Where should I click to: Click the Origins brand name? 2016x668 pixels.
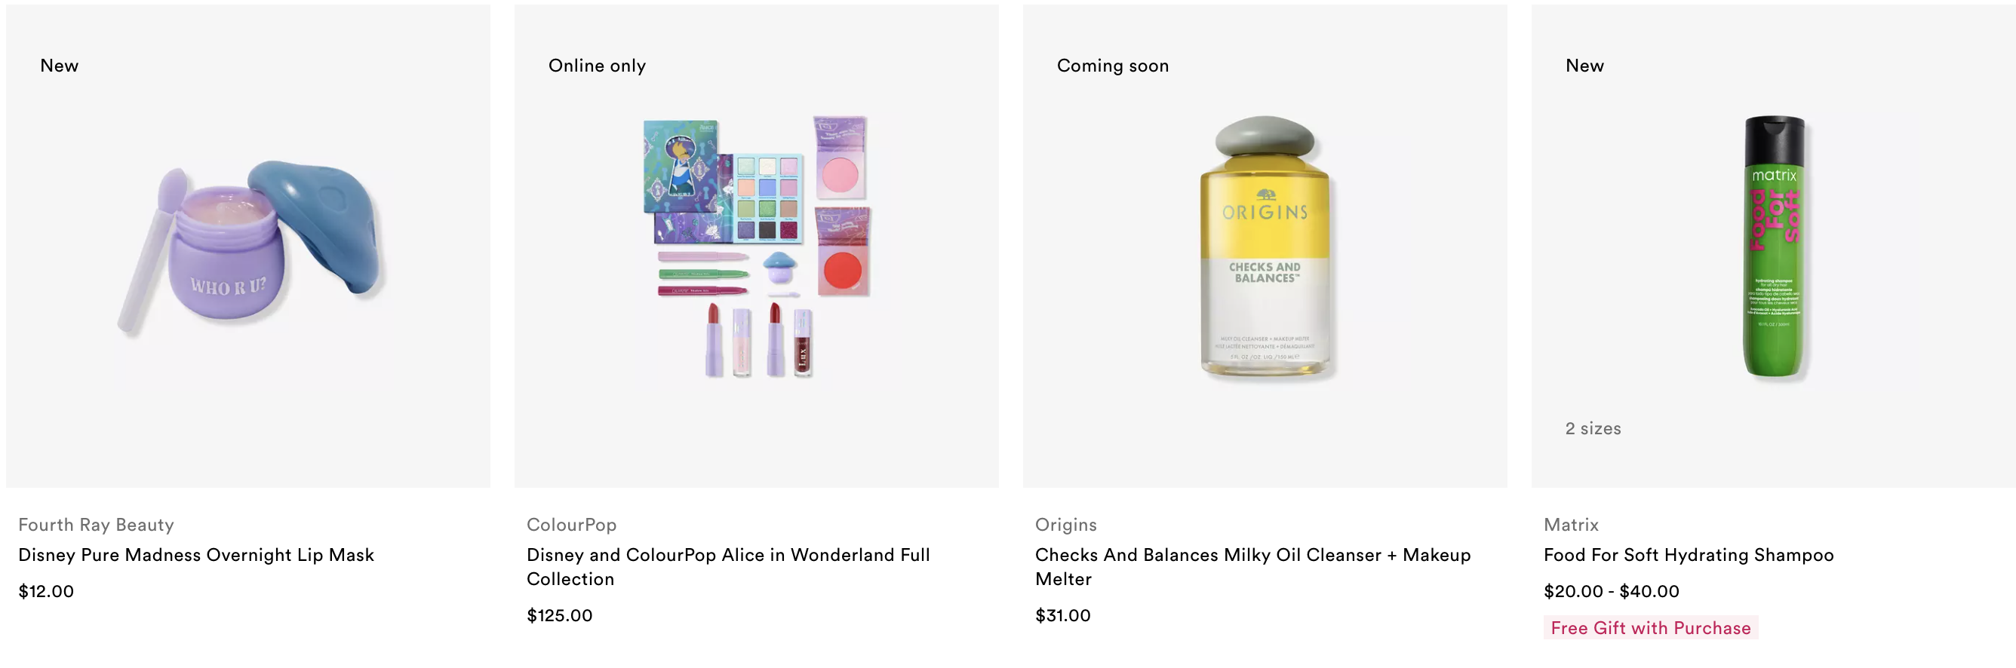coord(1065,525)
